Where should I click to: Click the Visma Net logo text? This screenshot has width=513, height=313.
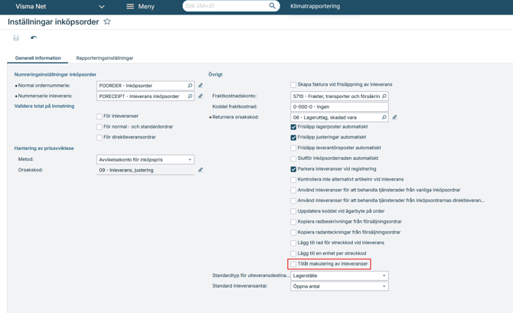pos(31,6)
